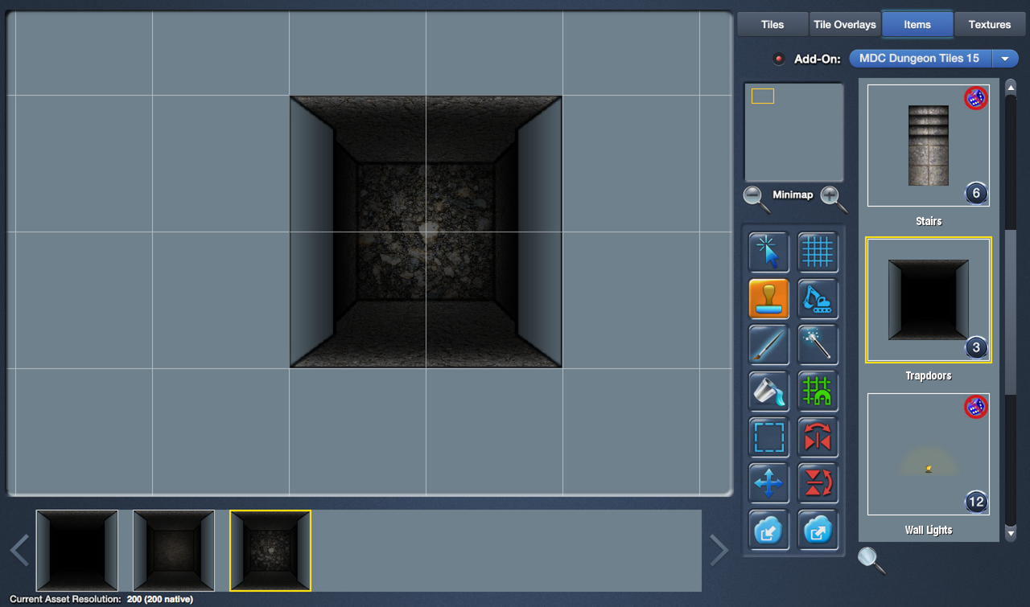This screenshot has width=1030, height=607.
Task: Zoom in the minimap with plus magnifier
Action: tap(833, 198)
